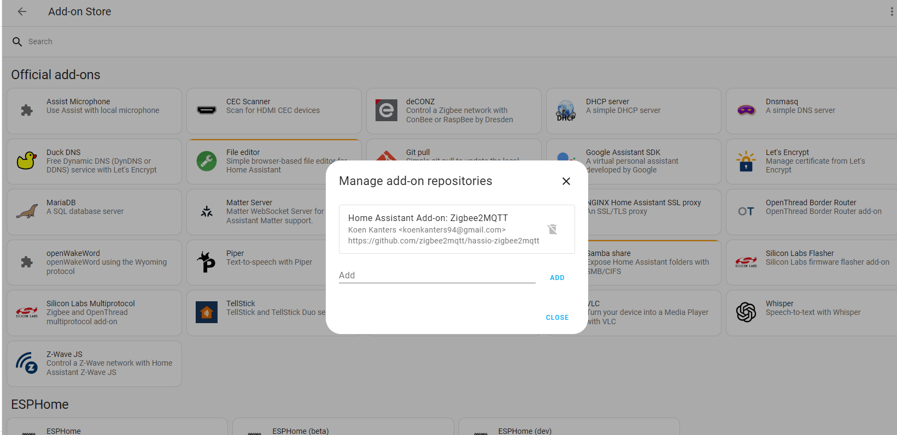
Task: Click the Let's Encrypt padlock icon
Action: [x=746, y=162]
